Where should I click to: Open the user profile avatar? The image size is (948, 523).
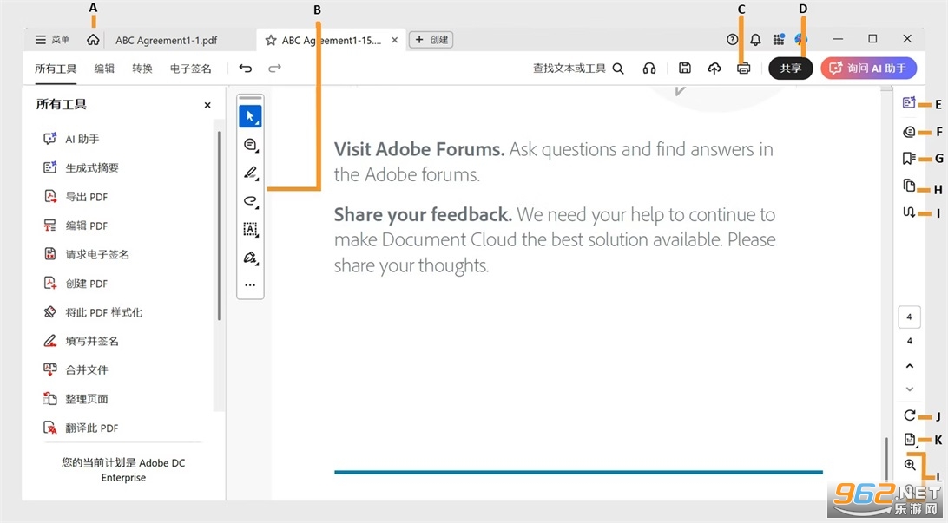800,39
